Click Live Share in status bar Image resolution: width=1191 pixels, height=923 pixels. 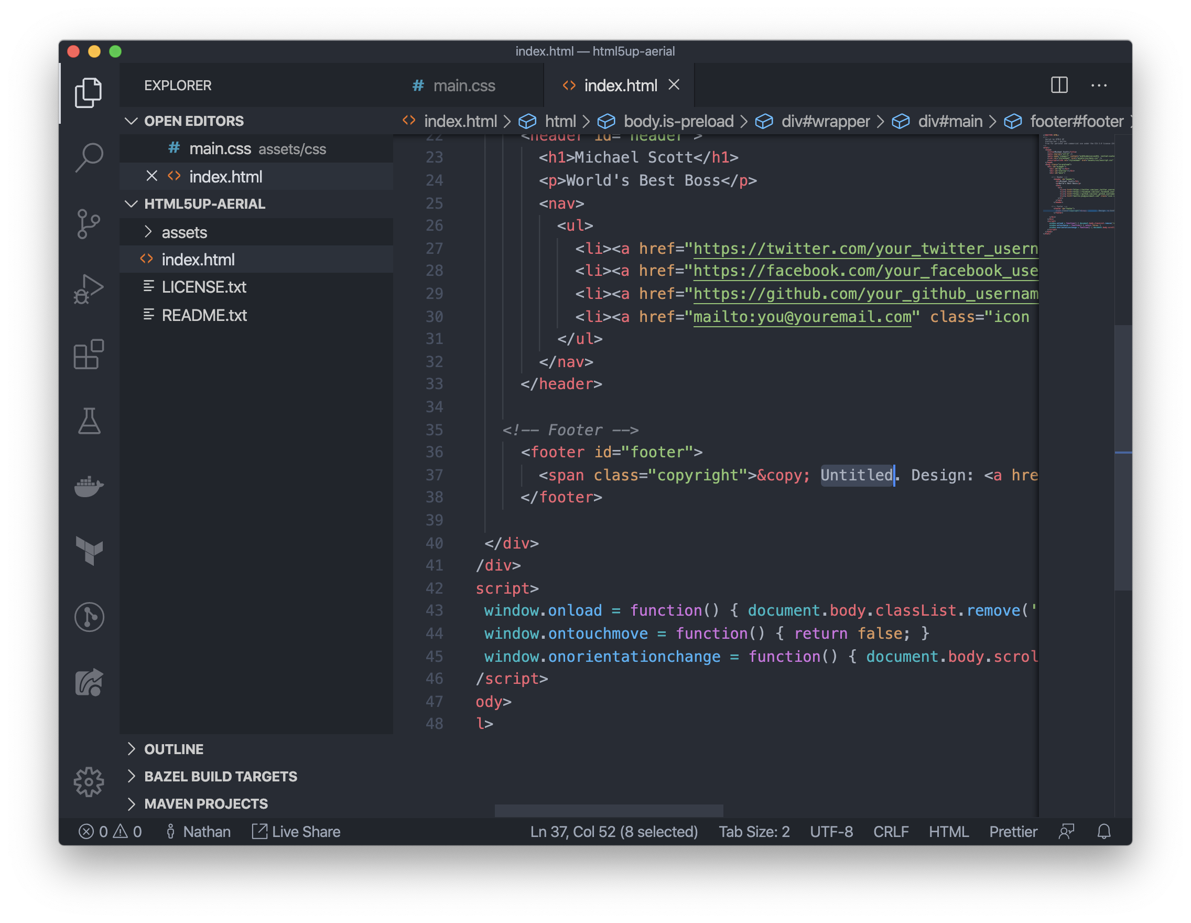click(x=296, y=831)
